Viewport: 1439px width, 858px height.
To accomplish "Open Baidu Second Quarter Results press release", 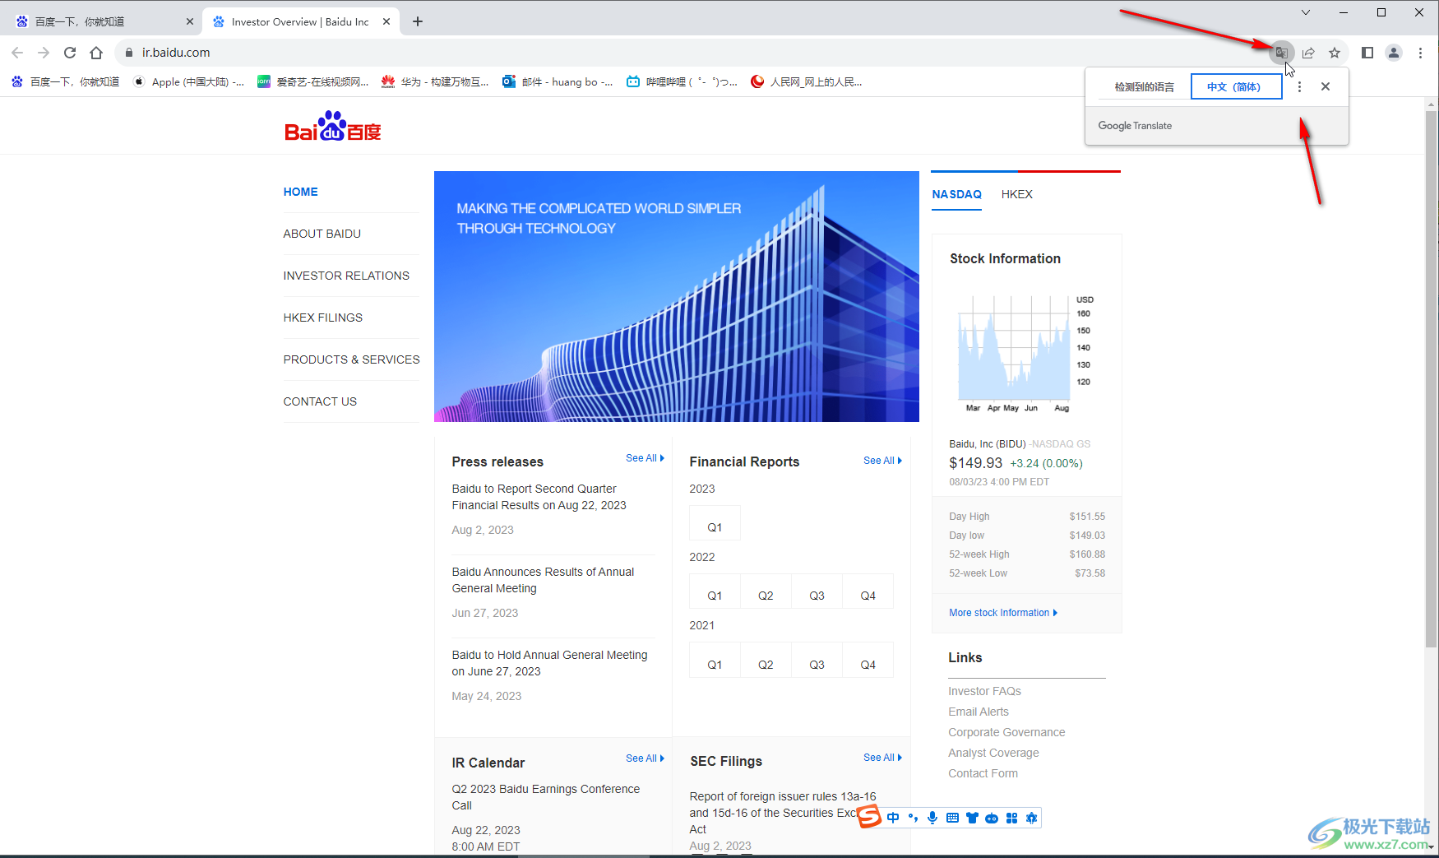I will tap(539, 497).
